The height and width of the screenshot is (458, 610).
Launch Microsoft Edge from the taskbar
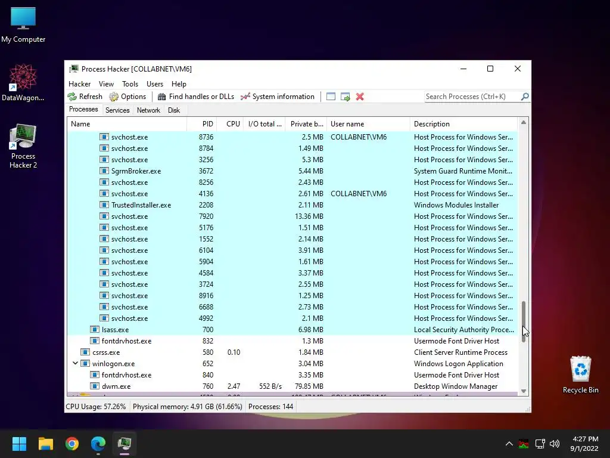click(98, 444)
